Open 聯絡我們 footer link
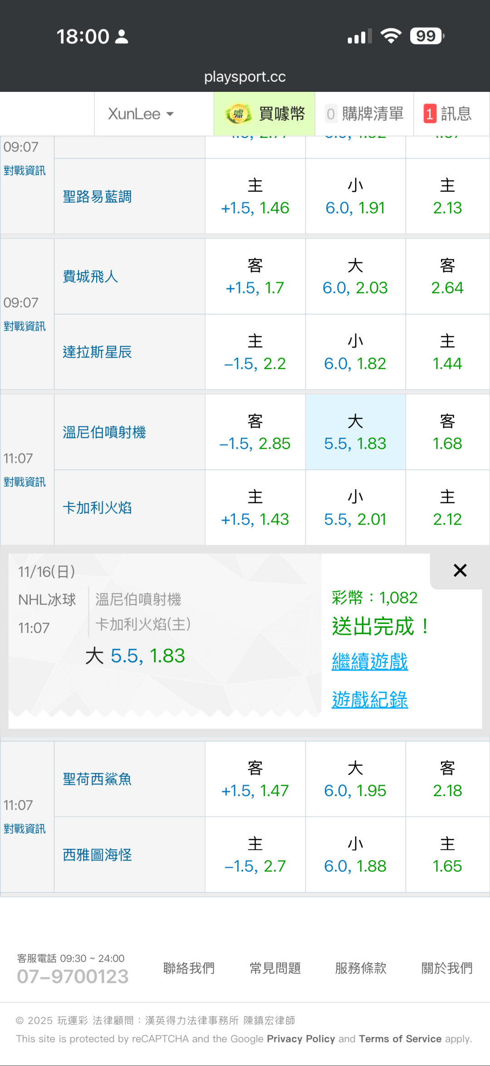Image resolution: width=490 pixels, height=1066 pixels. 189,968
